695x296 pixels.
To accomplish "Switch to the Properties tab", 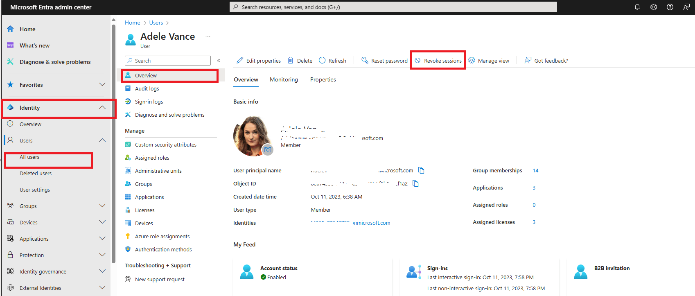I will click(x=323, y=79).
